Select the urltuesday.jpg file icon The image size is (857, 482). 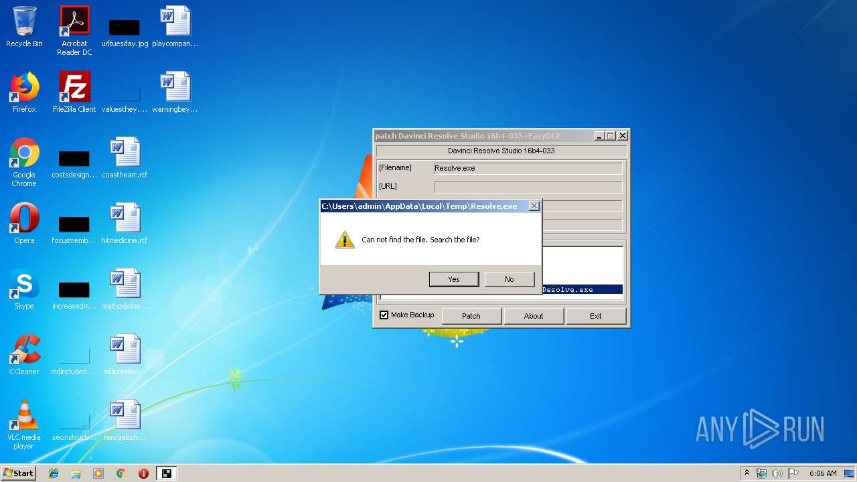click(125, 31)
